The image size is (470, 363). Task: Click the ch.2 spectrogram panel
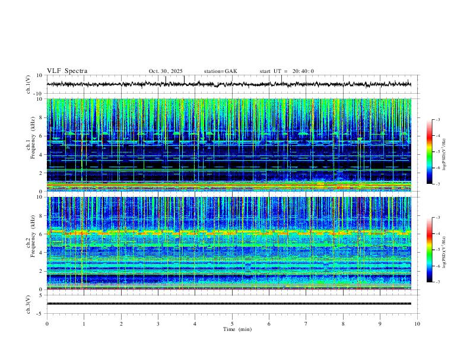click(228, 243)
